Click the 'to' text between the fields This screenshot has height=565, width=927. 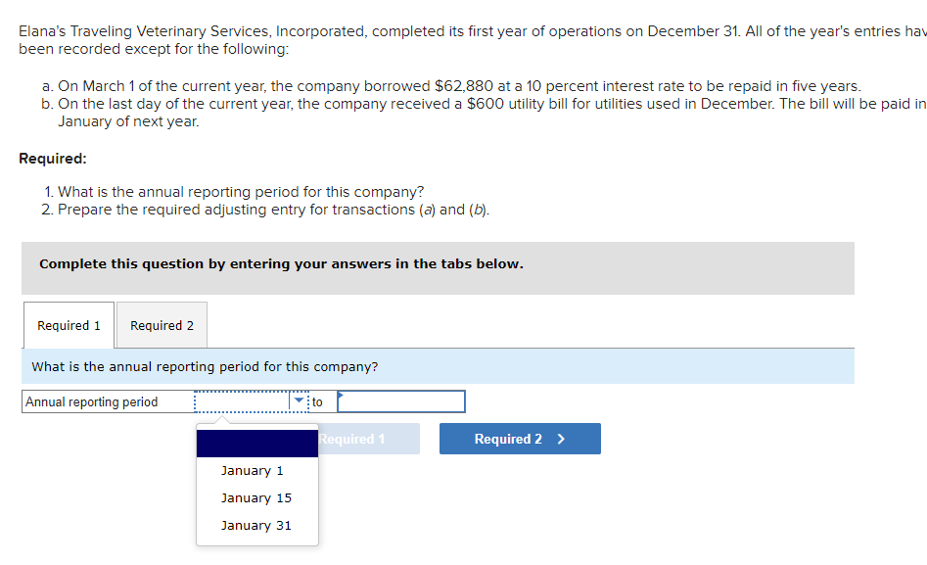pyautogui.click(x=318, y=401)
